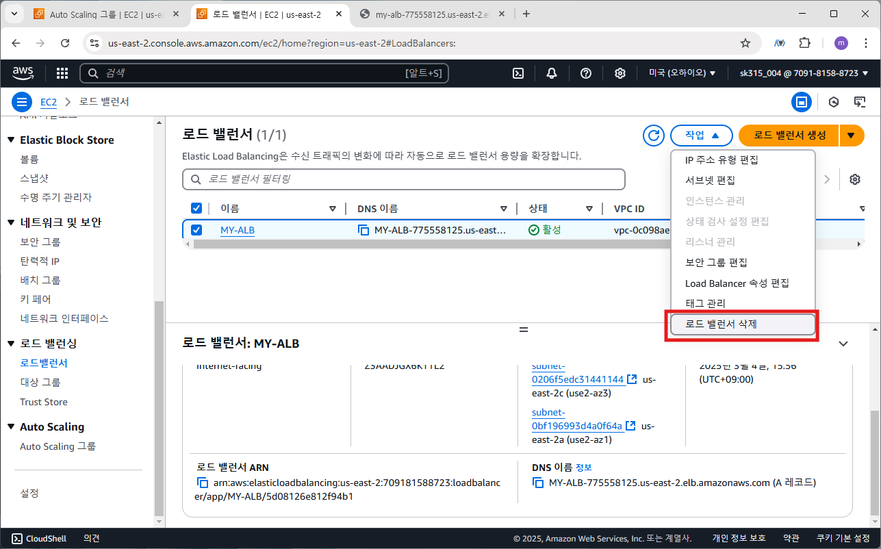Collapse the 네트워크 및 보안 section
881x549 pixels.
[x=11, y=222]
